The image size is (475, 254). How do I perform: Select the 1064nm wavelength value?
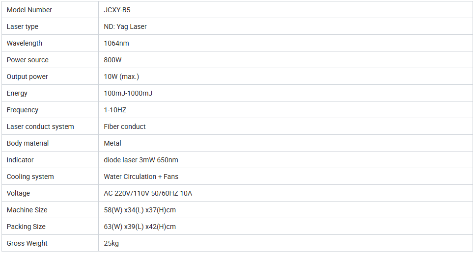116,43
